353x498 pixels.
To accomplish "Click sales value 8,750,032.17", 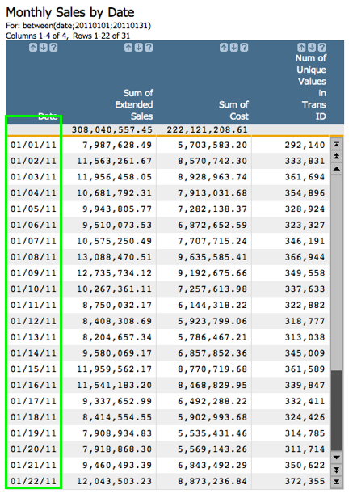I will [117, 306].
